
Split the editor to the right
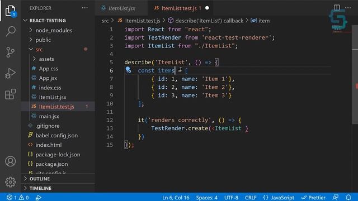[x=337, y=7]
